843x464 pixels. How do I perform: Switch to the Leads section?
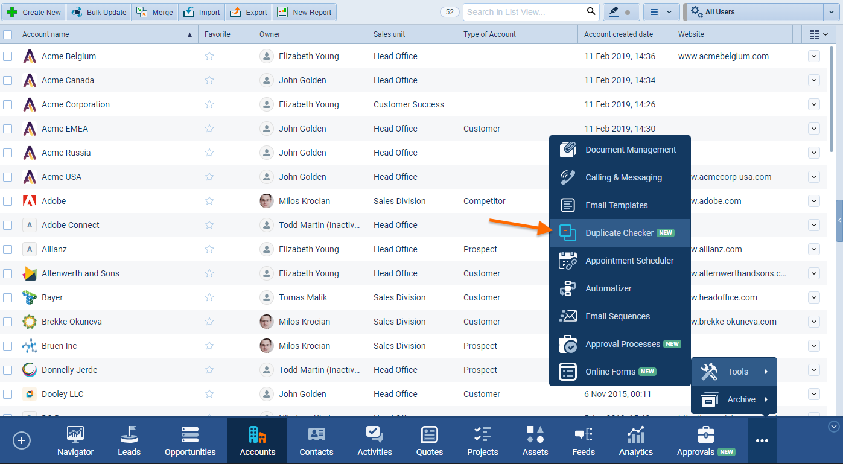click(x=129, y=440)
